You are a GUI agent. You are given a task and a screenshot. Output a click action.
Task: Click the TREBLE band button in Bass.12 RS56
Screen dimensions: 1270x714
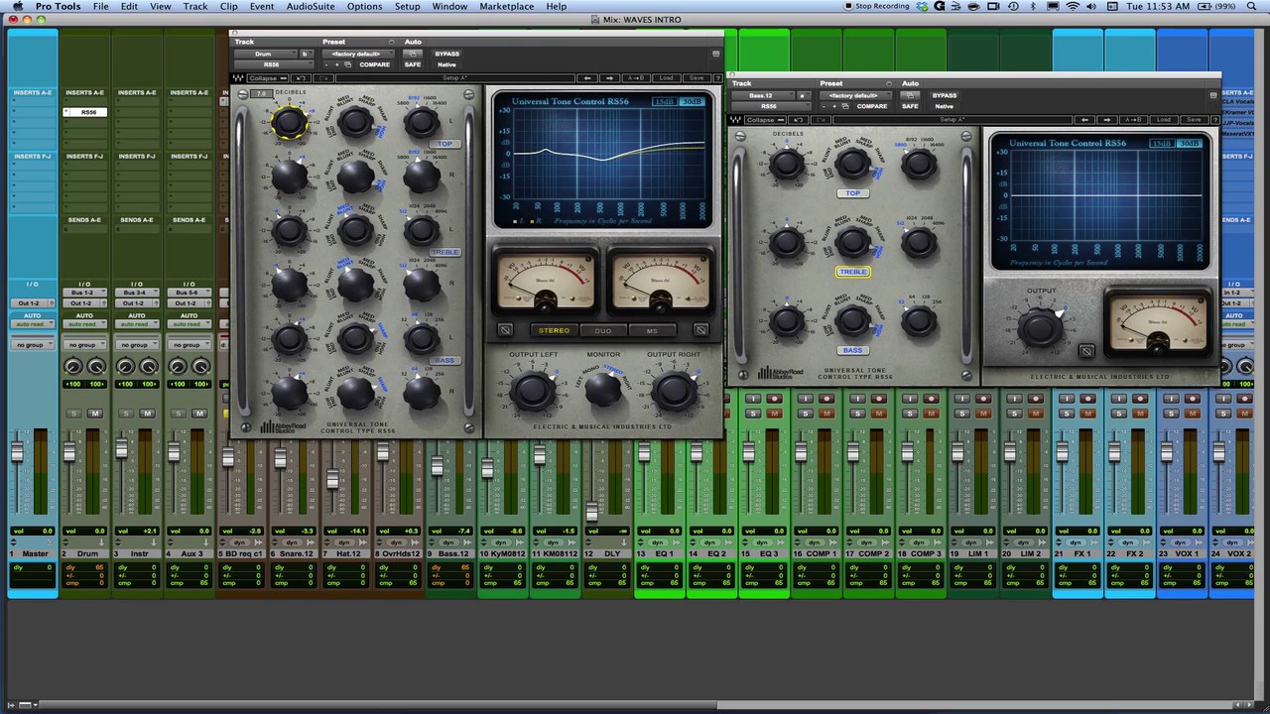852,272
